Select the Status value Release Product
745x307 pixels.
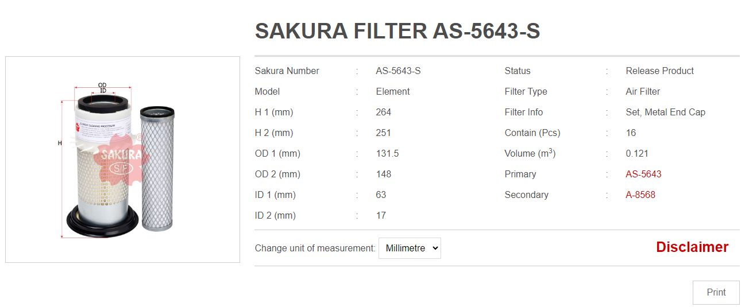[x=659, y=71]
